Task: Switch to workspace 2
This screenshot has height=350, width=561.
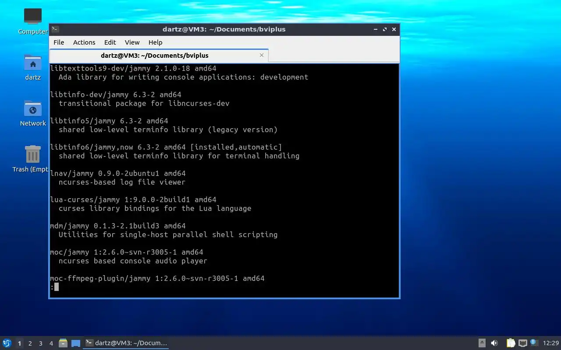Action: tap(30, 343)
